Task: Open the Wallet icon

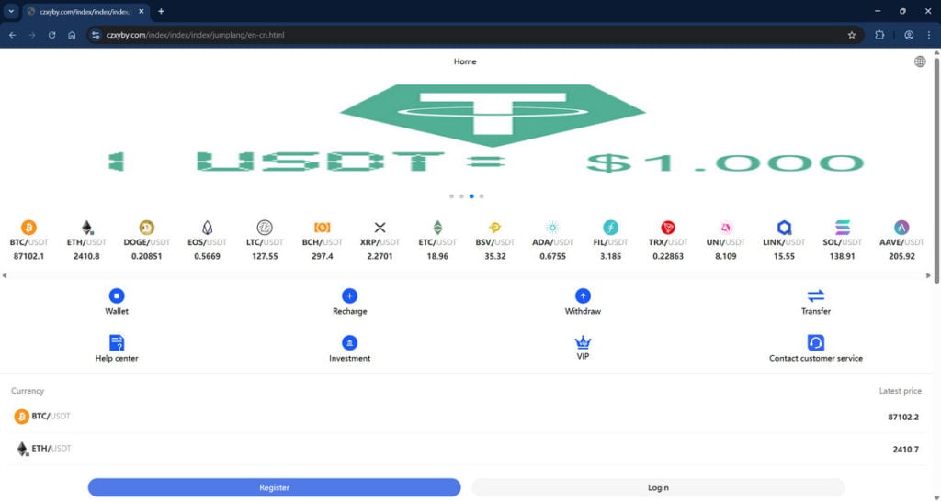Action: coord(117,296)
